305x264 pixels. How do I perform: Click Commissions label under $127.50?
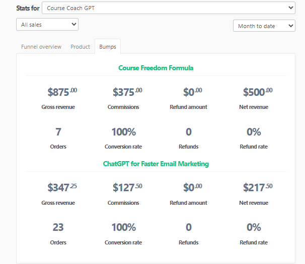coord(123,203)
